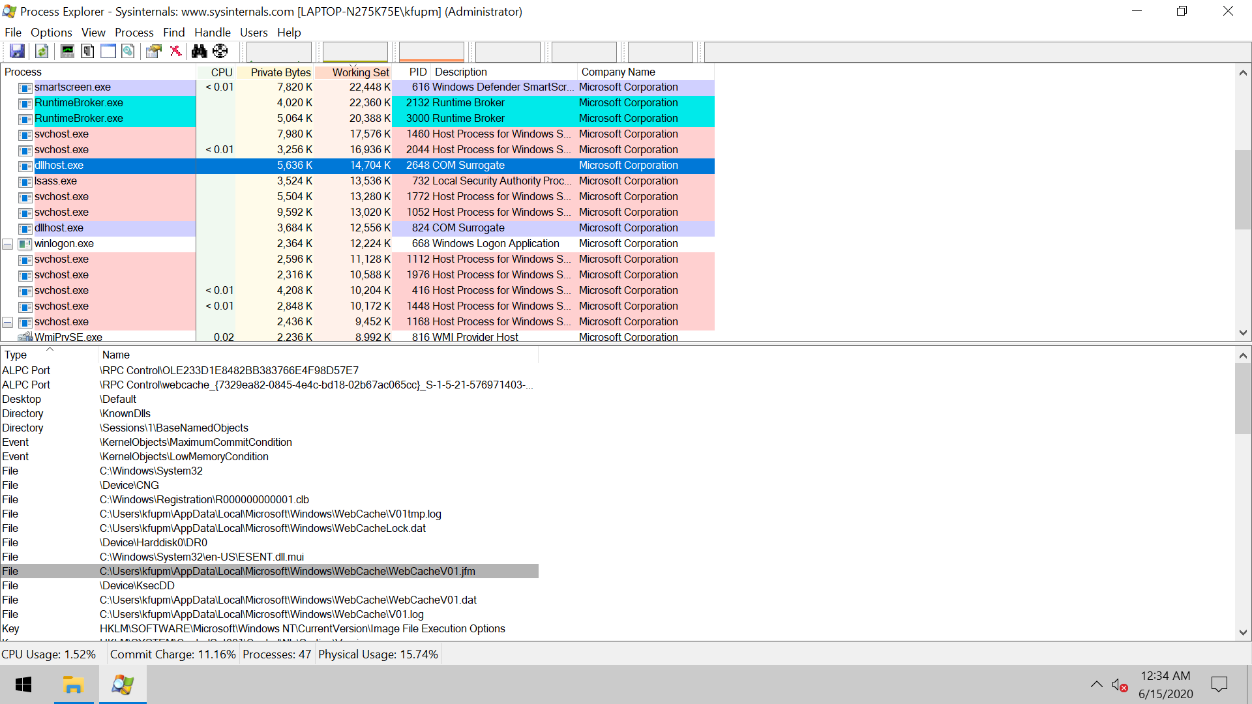Image resolution: width=1252 pixels, height=704 pixels.
Task: Click the Refresh Now toolbar icon
Action: pos(42,51)
